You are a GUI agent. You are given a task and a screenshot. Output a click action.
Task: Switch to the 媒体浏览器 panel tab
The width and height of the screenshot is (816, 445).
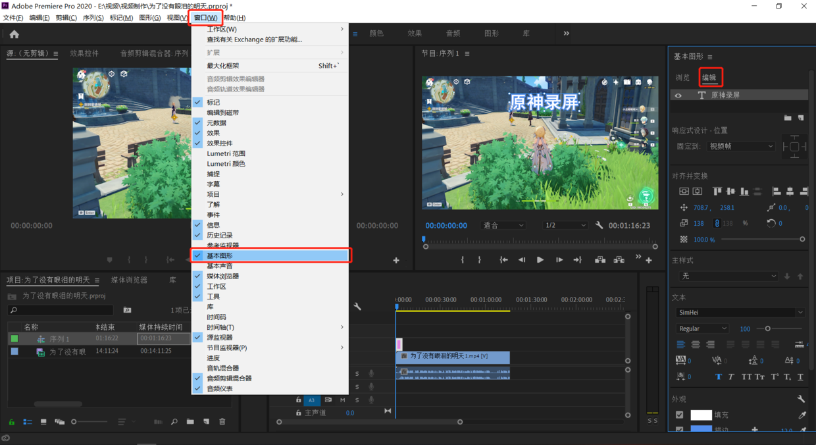tap(129, 280)
